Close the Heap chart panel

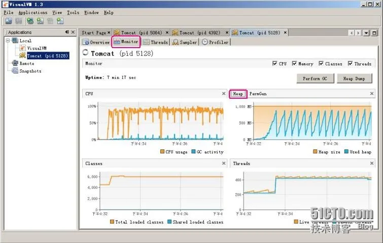371,93
